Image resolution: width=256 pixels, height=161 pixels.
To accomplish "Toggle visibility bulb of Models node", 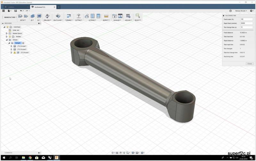I will click(10, 36).
